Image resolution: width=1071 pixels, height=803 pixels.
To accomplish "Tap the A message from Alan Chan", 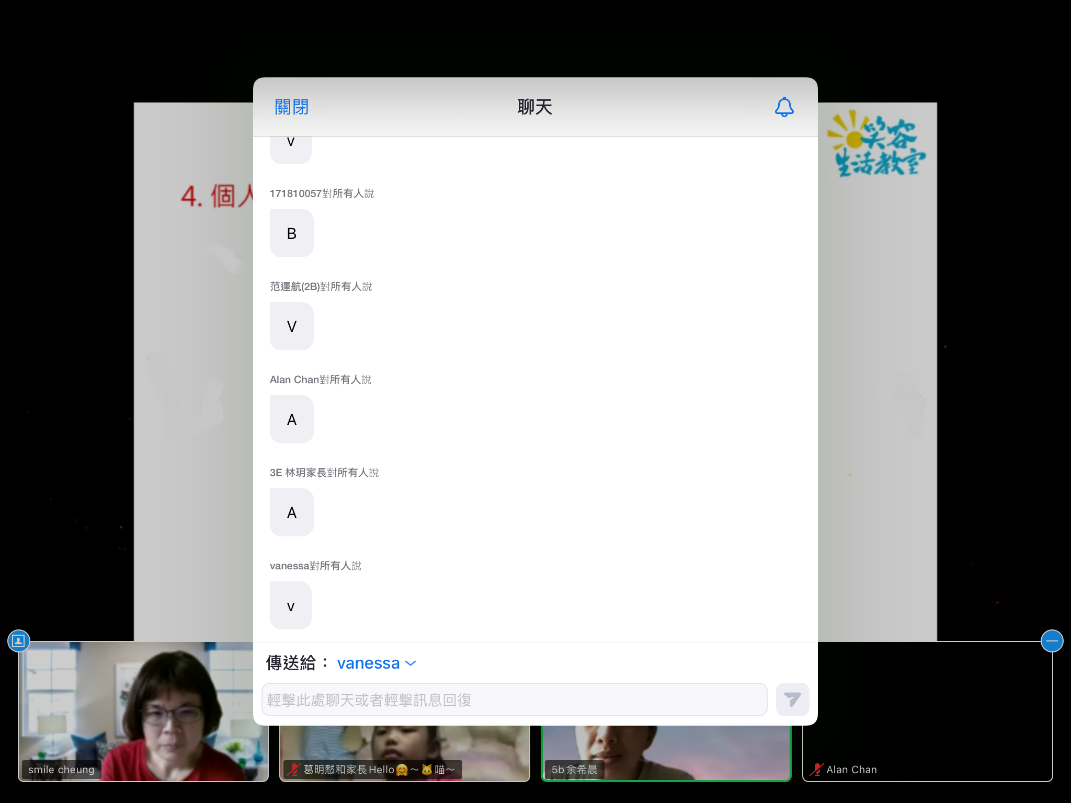I will click(292, 419).
